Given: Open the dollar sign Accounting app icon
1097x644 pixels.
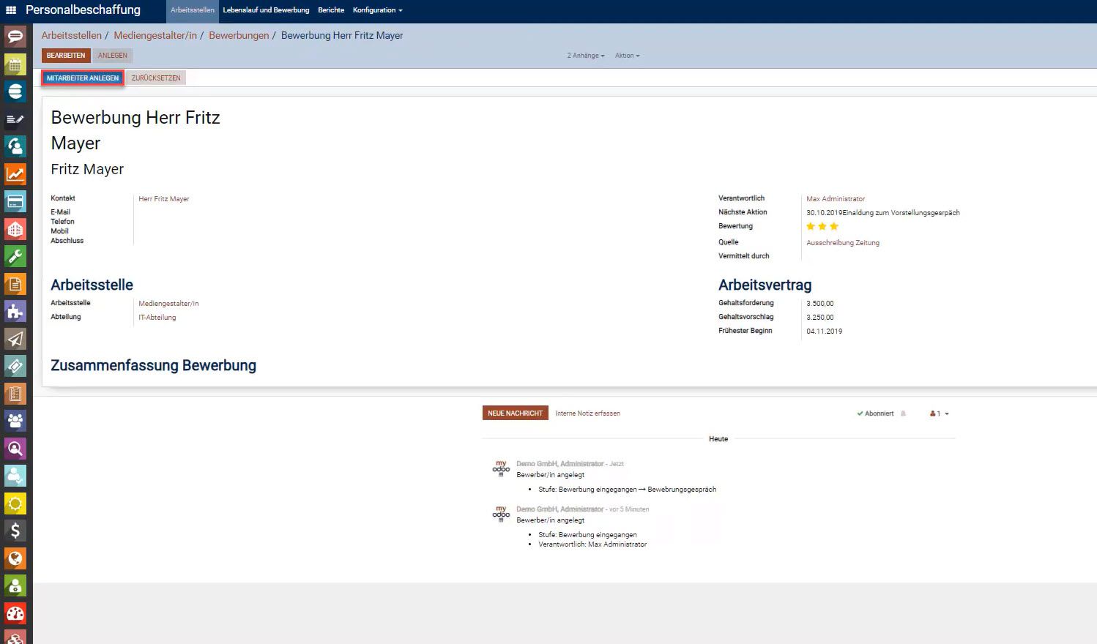Looking at the screenshot, I should 15,531.
